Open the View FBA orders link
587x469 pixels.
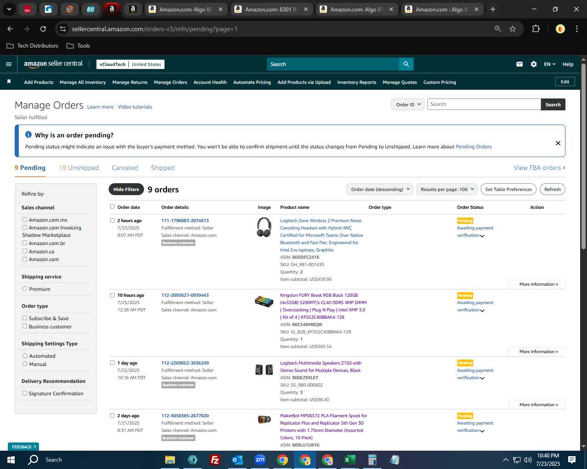539,168
